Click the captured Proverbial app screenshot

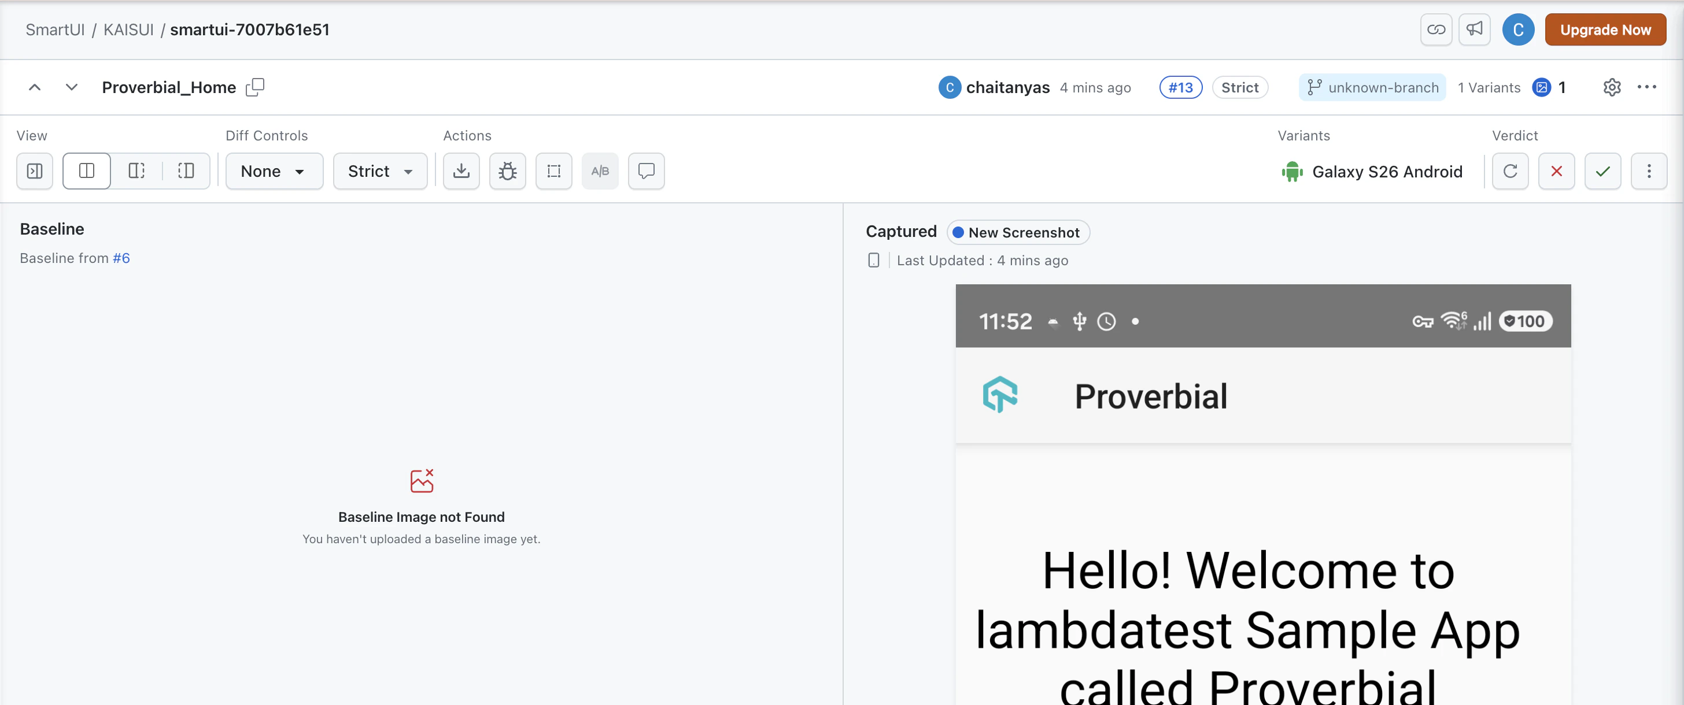(1263, 495)
